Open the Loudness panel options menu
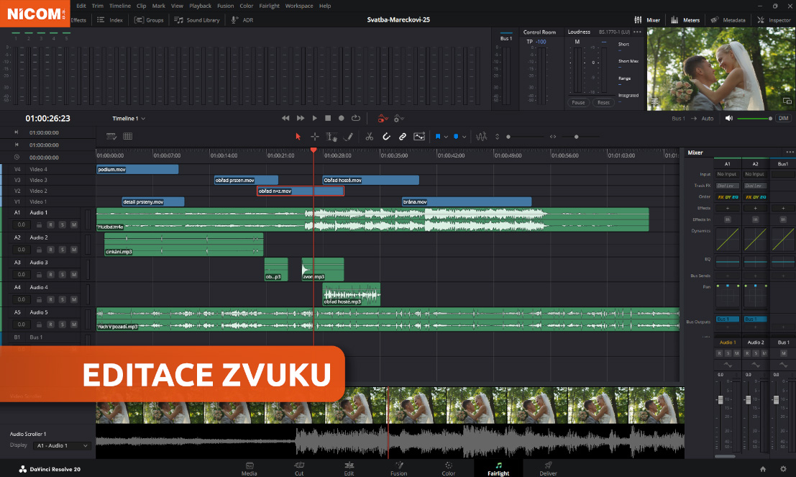 [637, 32]
